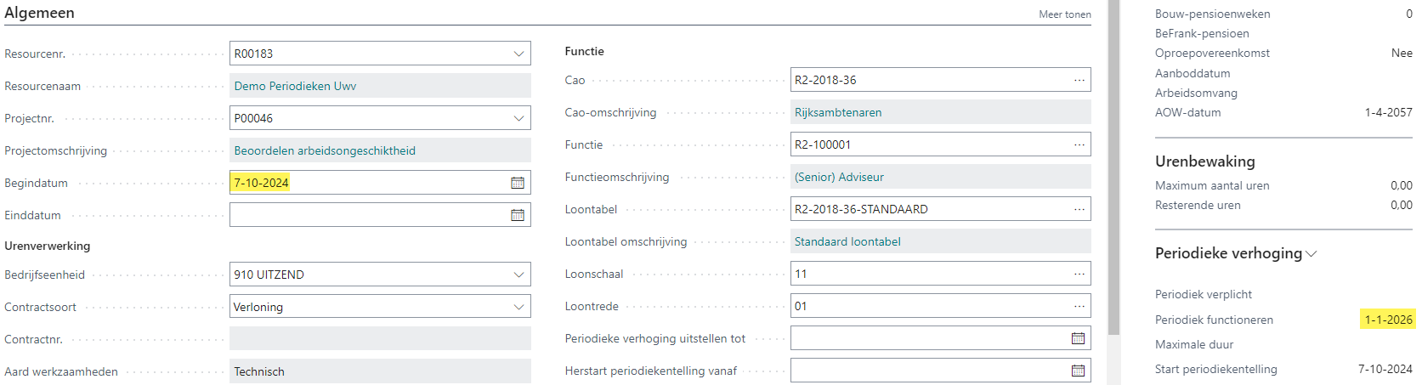The width and height of the screenshot is (1422, 385).
Task: Open the Functie lookup ellipsis
Action: pyautogui.click(x=1079, y=144)
